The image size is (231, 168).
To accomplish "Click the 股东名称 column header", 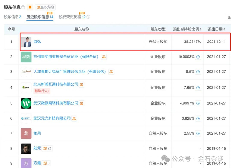I will point(82,29).
